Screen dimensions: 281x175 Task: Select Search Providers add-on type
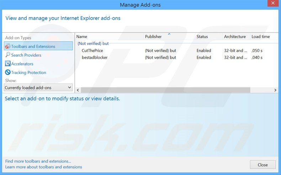coord(26,55)
